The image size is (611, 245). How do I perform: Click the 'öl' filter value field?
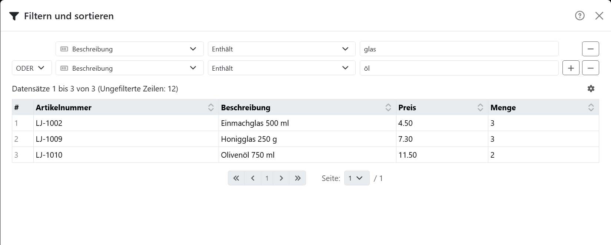point(459,68)
